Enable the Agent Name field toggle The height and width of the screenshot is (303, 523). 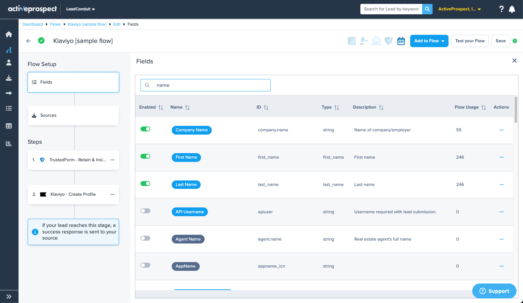(145, 238)
